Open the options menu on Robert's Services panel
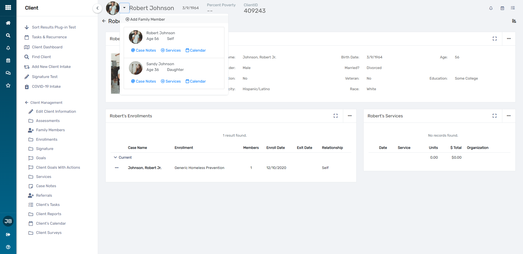This screenshot has width=523, height=254. 509,116
